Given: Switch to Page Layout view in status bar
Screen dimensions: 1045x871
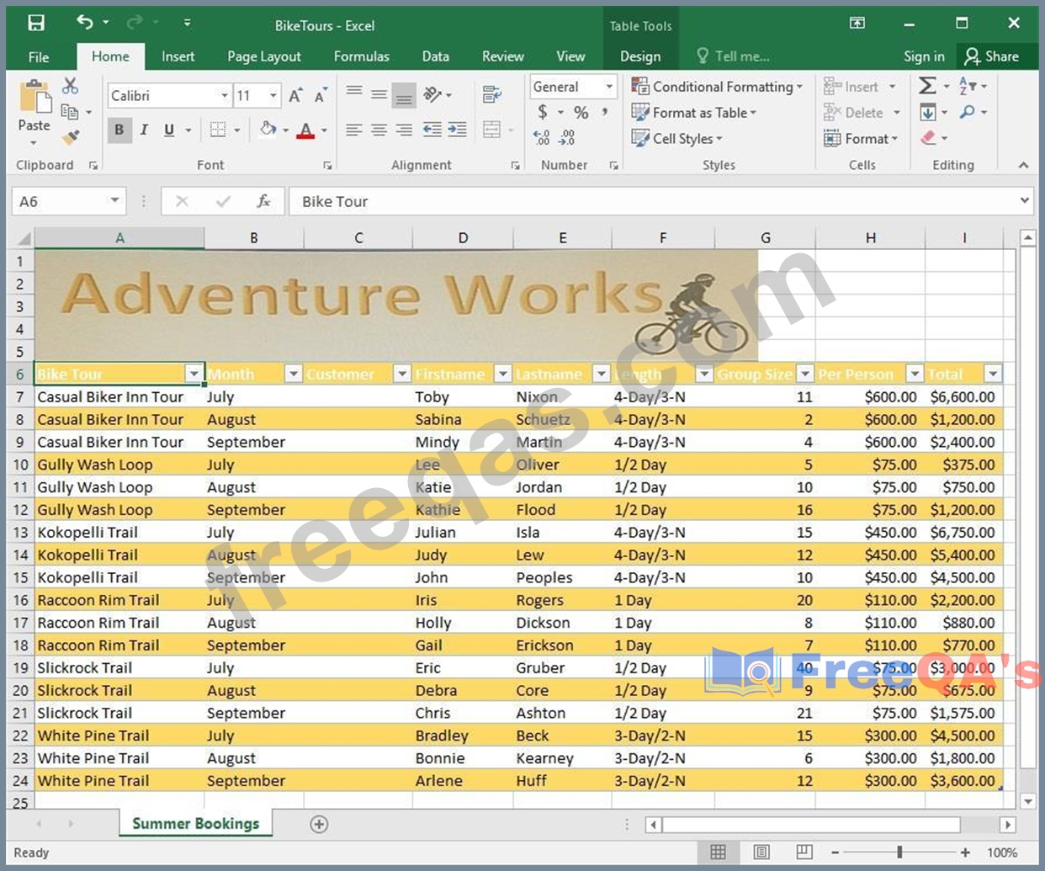Looking at the screenshot, I should point(761,852).
